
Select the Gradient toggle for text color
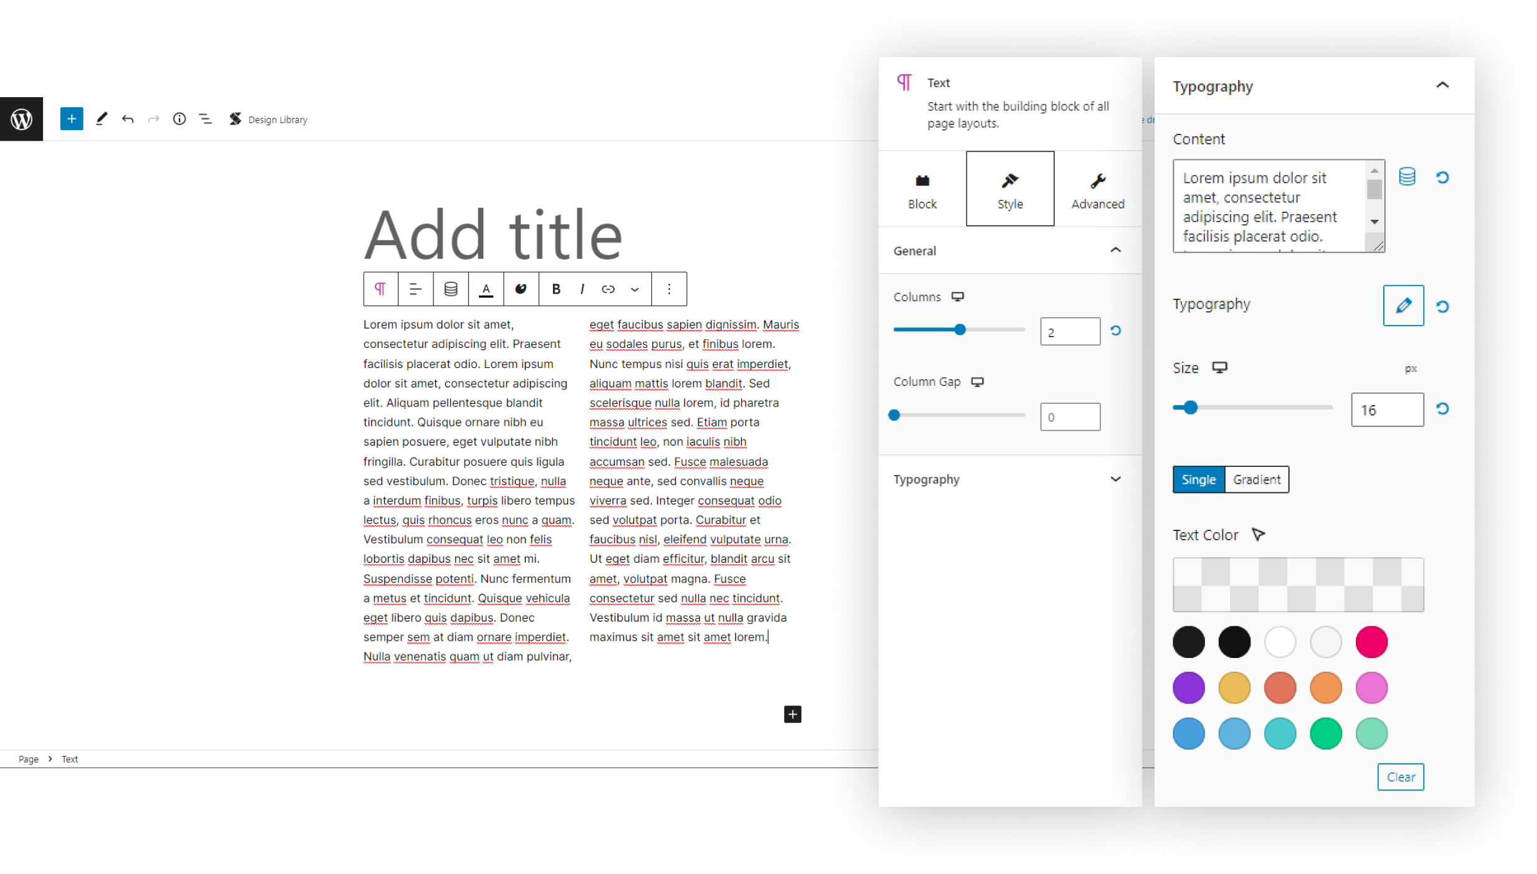pos(1256,479)
